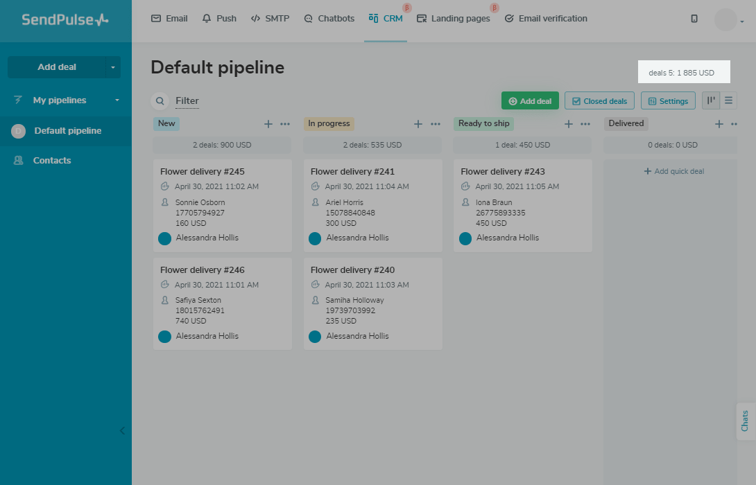Open three-dot menu for New column
The image size is (756, 485).
[285, 124]
